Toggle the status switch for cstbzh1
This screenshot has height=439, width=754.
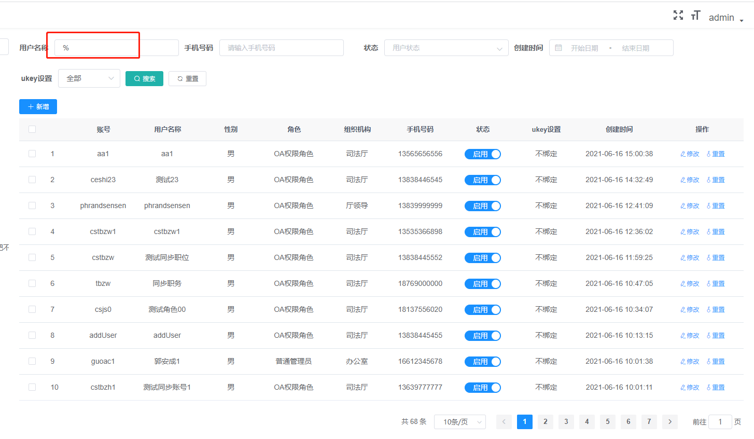click(x=483, y=388)
